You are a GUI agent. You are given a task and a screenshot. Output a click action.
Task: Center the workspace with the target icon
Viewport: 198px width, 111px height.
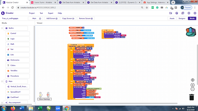tap(193, 80)
